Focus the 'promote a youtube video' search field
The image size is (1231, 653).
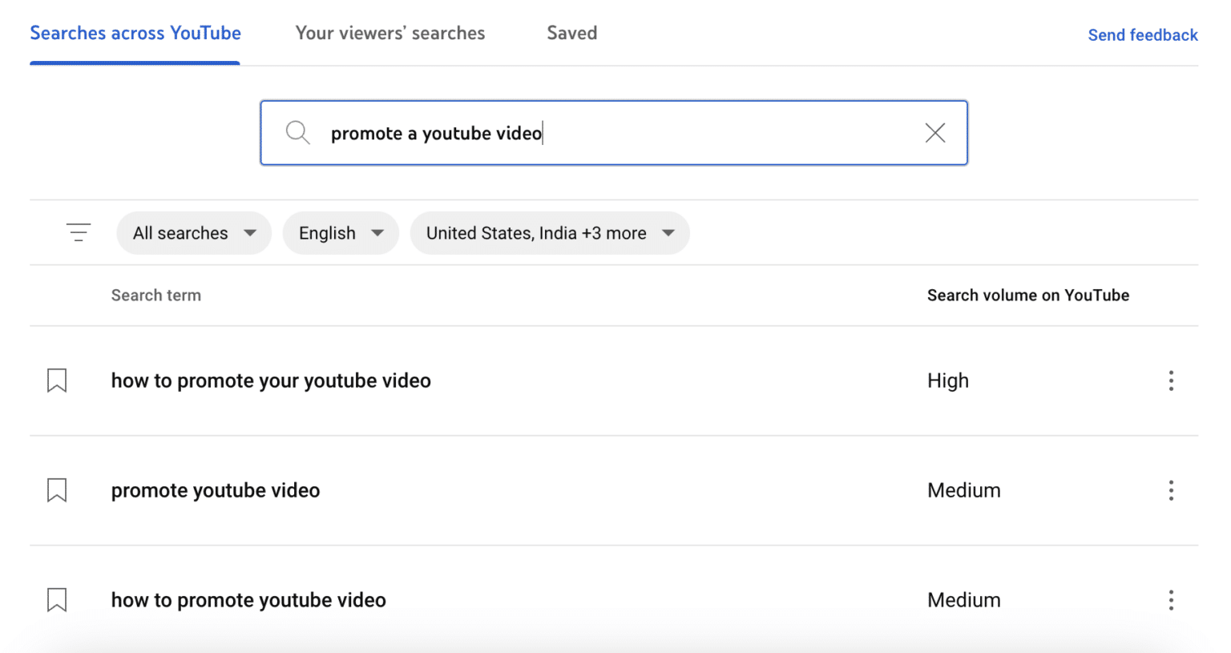click(614, 133)
